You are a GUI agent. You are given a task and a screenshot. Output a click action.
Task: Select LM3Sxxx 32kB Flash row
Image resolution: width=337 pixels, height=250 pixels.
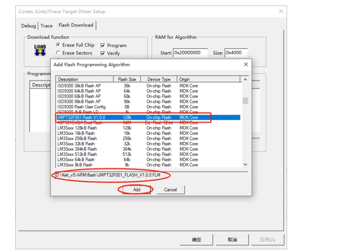click(x=148, y=144)
